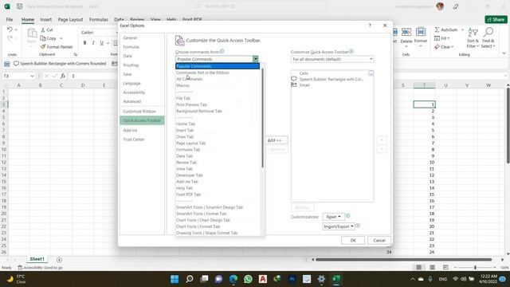This screenshot has height=287, width=510.
Task: Open the Import/Export dropdown
Action: [339, 226]
